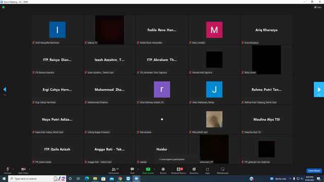Select Nisa Rahmaa Azizah's tile with r avatar
This screenshot has width=324, height=182.
point(162,89)
